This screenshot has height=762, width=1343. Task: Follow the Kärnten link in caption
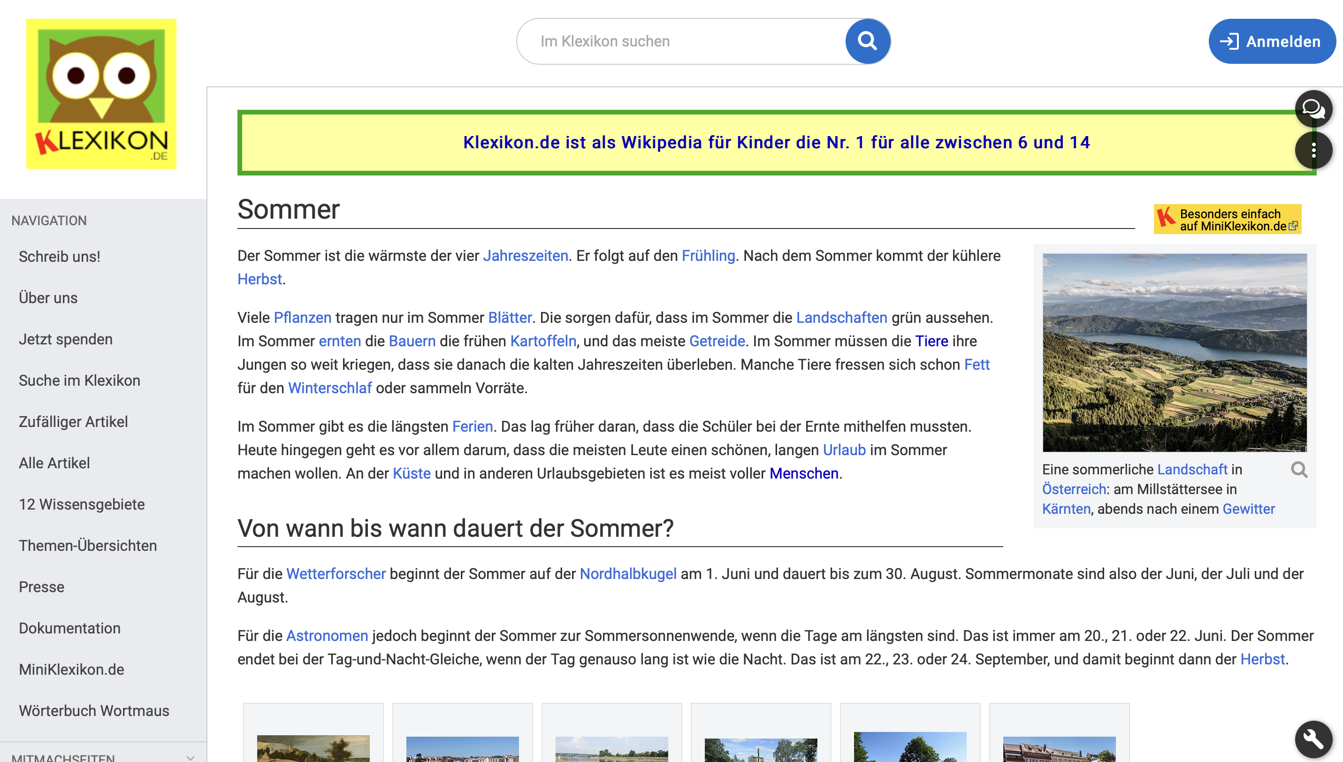pos(1066,509)
